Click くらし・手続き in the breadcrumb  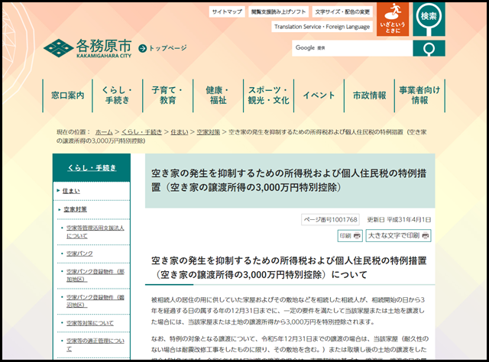click(x=141, y=132)
